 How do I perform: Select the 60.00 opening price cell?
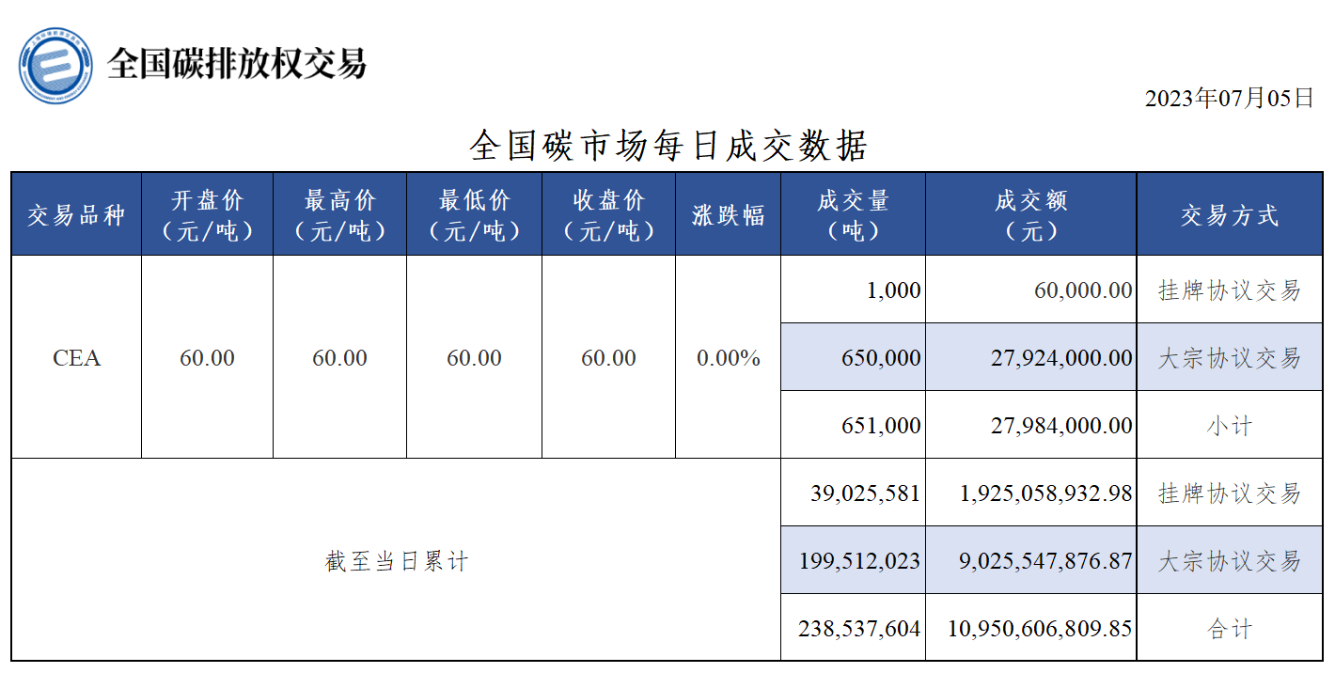208,358
